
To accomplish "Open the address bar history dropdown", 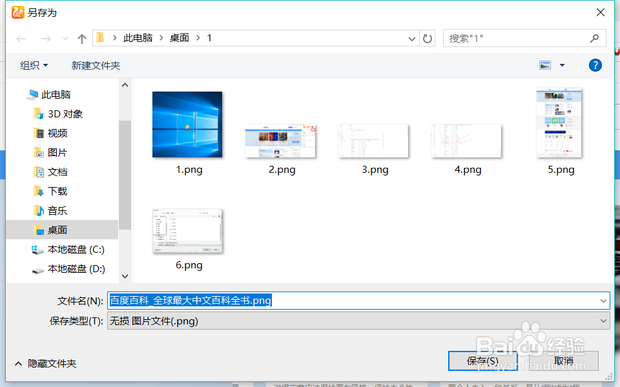I will coord(411,39).
